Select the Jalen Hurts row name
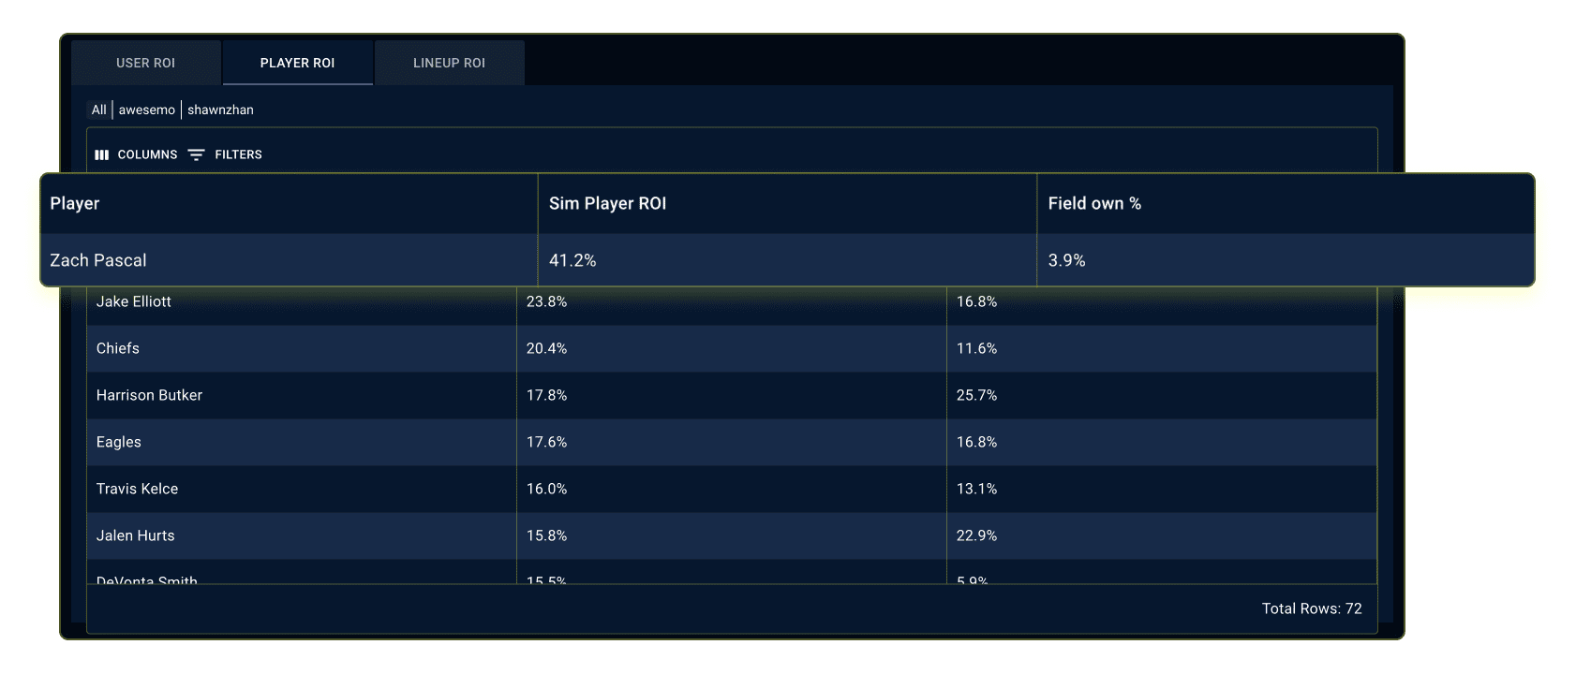Screen dimensions: 1576x674 click(135, 535)
